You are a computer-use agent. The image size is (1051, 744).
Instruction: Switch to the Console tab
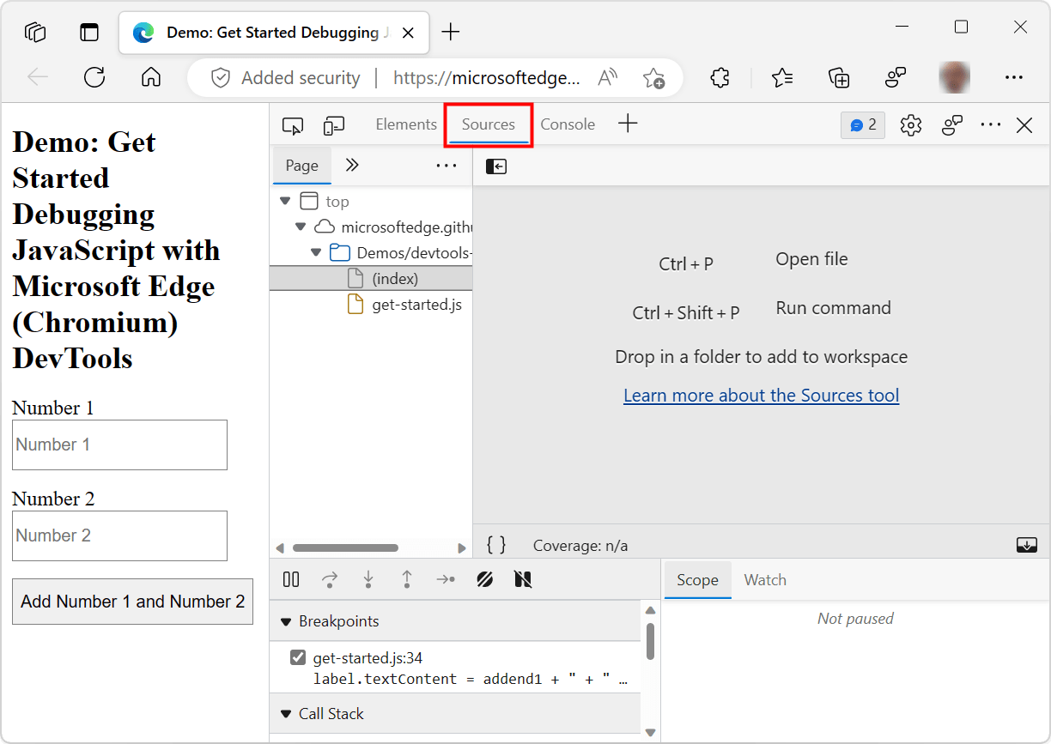tap(568, 124)
